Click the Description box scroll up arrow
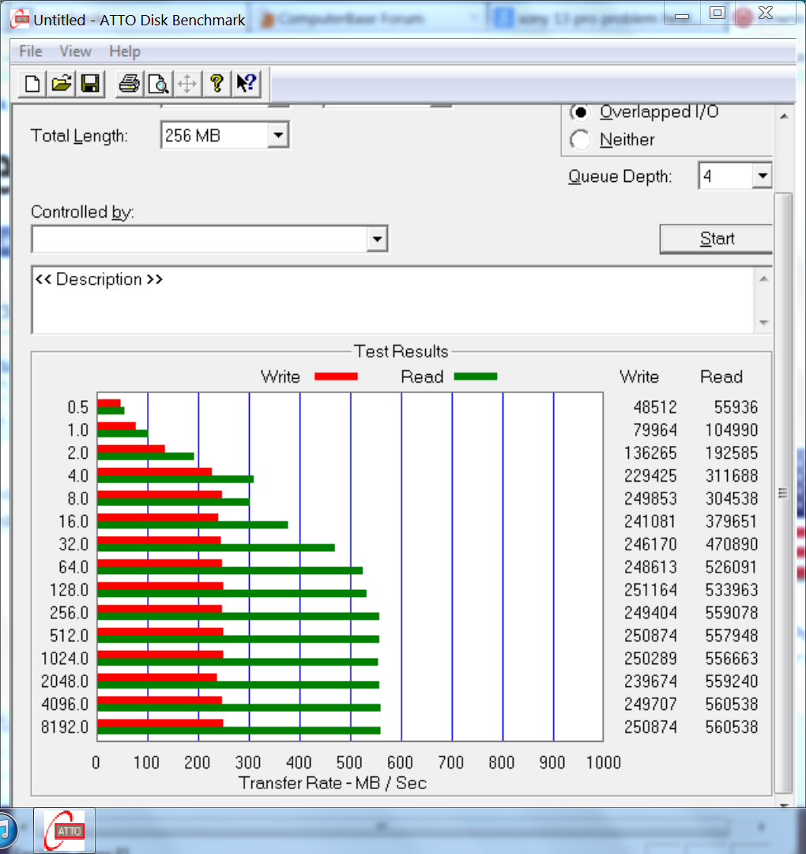This screenshot has width=806, height=854. click(763, 279)
